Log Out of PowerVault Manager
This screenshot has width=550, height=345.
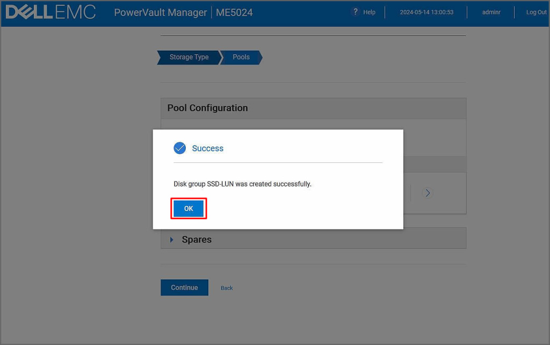point(536,12)
